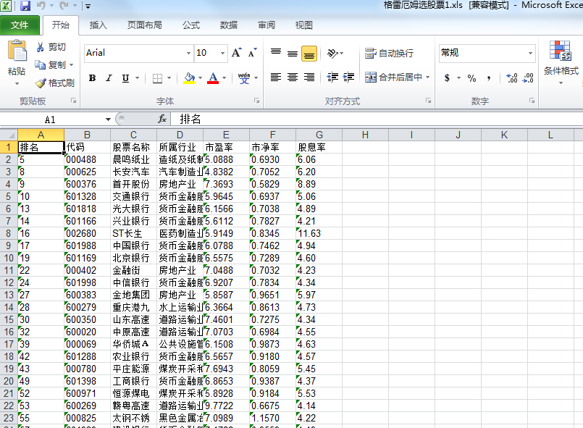Toggle bottom vertical alignment (highlighted)
This screenshot has width=583, height=428.
tap(309, 54)
